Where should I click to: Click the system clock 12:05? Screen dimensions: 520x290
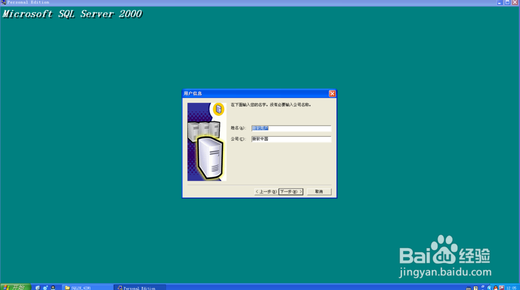click(511, 288)
